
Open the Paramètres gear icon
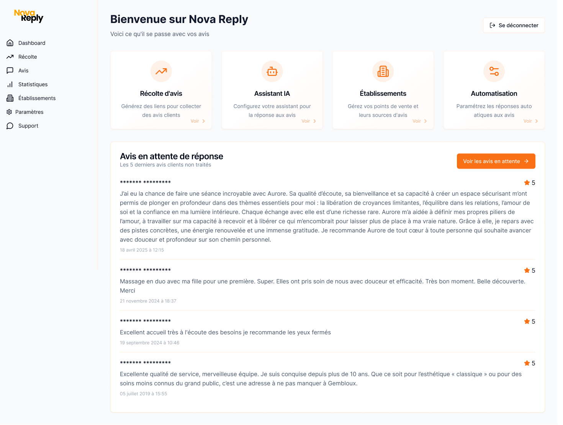(9, 112)
